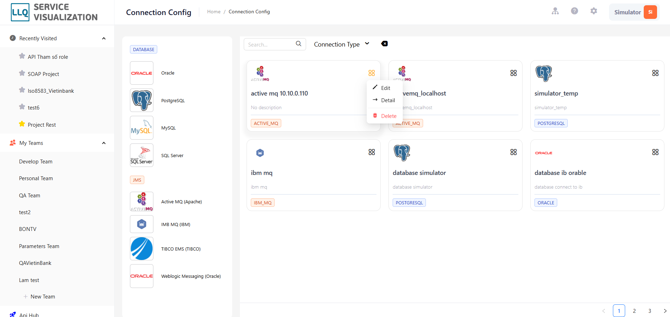Toggle favorite star for test6

click(x=22, y=107)
